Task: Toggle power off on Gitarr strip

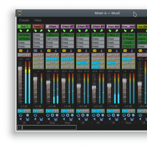Action: coord(48,115)
